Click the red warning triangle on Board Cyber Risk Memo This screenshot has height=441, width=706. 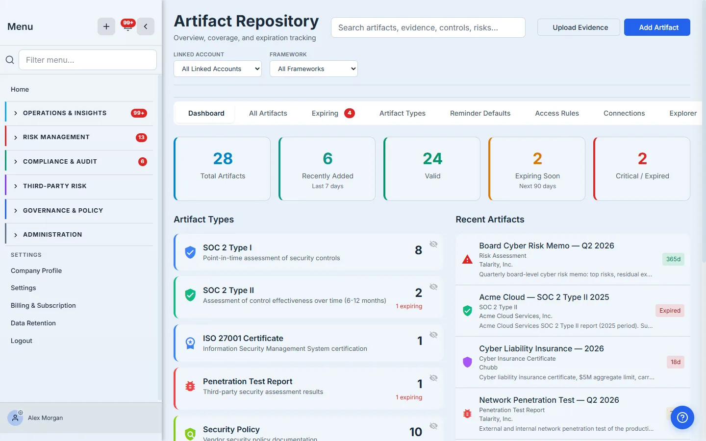(467, 259)
